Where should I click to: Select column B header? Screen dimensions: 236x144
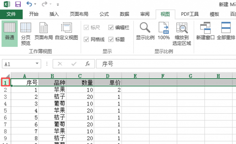click(x=52, y=76)
